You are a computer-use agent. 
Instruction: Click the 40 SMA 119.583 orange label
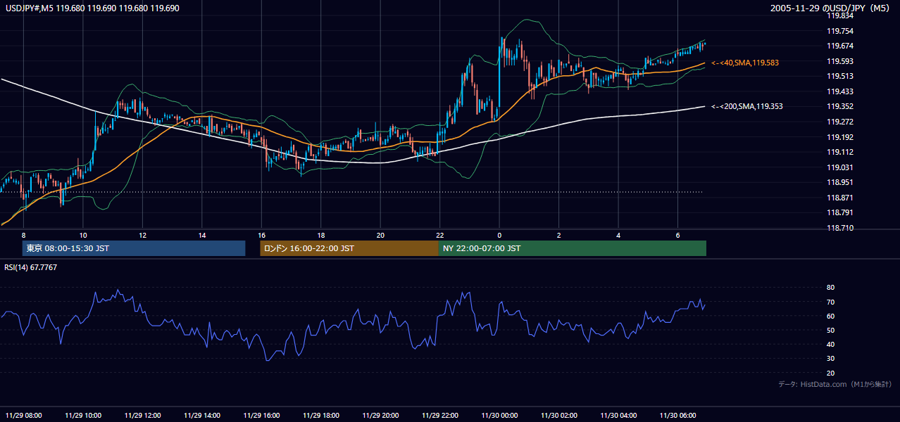744,63
